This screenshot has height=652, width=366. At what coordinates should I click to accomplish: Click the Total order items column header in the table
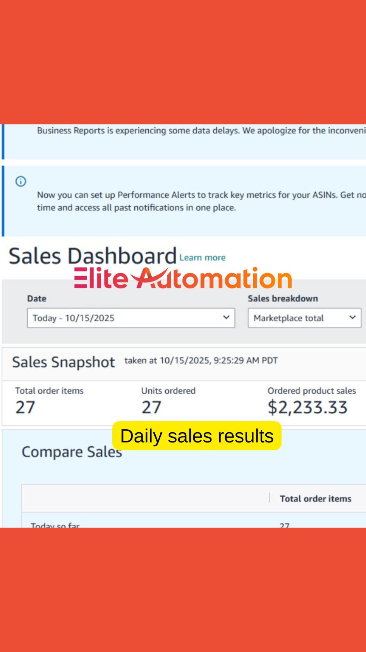point(316,499)
